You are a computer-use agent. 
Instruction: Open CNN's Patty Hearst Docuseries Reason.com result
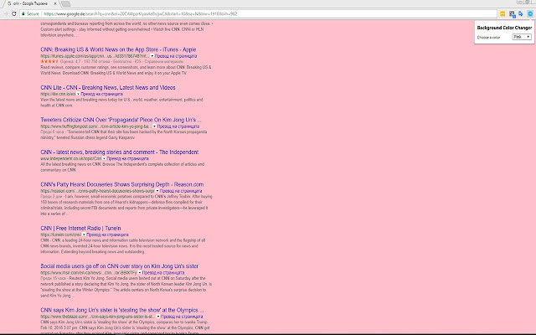[122, 184]
